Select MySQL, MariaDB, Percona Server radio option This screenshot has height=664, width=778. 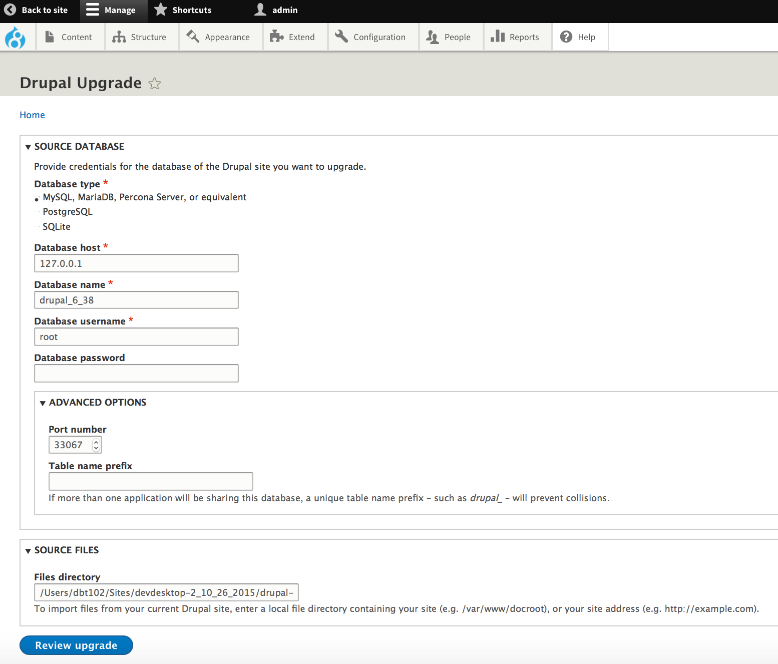37,199
